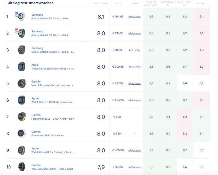This screenshot has width=218, height=175.
Task: Open 'bij 4 winkels' link for Apple Watch Ultra
Action: point(134,150)
